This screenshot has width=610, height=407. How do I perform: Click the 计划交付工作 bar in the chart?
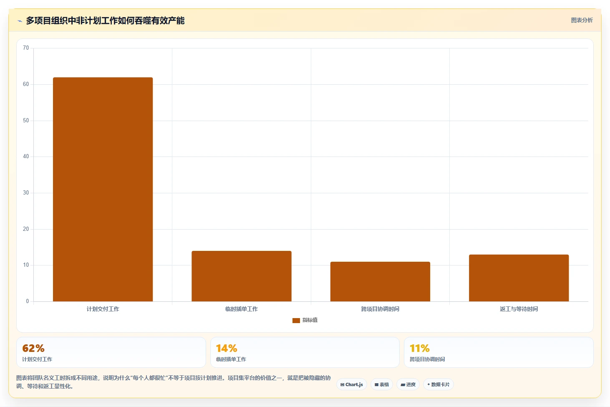pos(103,189)
